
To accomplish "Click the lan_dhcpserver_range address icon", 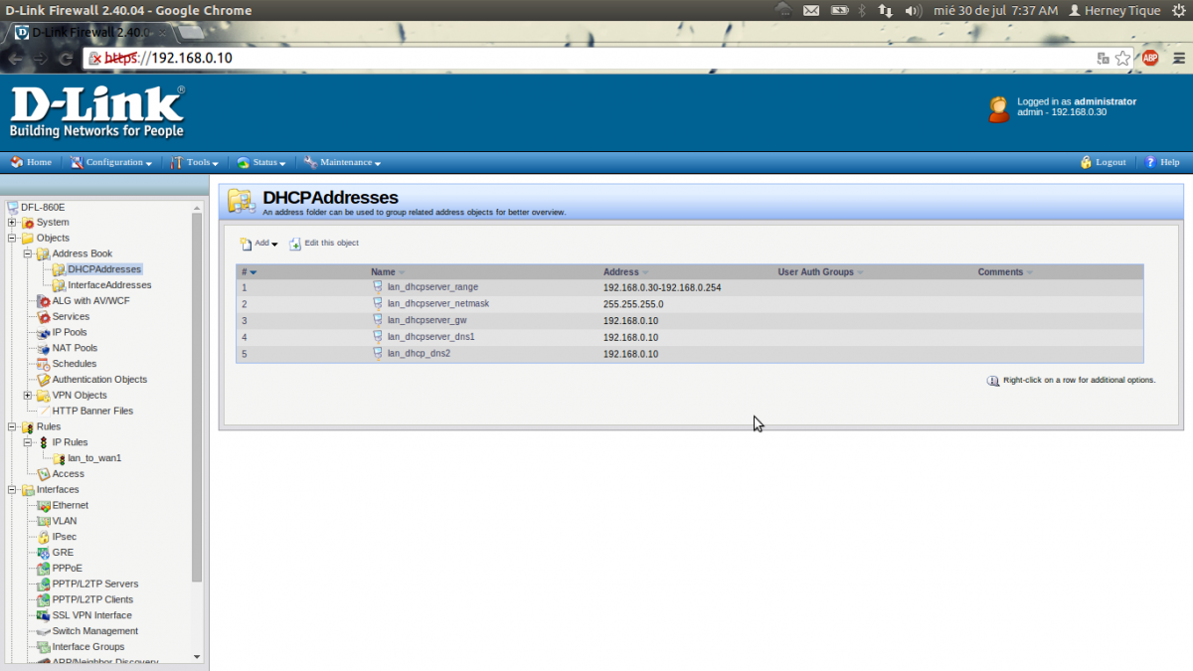I will pyautogui.click(x=378, y=286).
